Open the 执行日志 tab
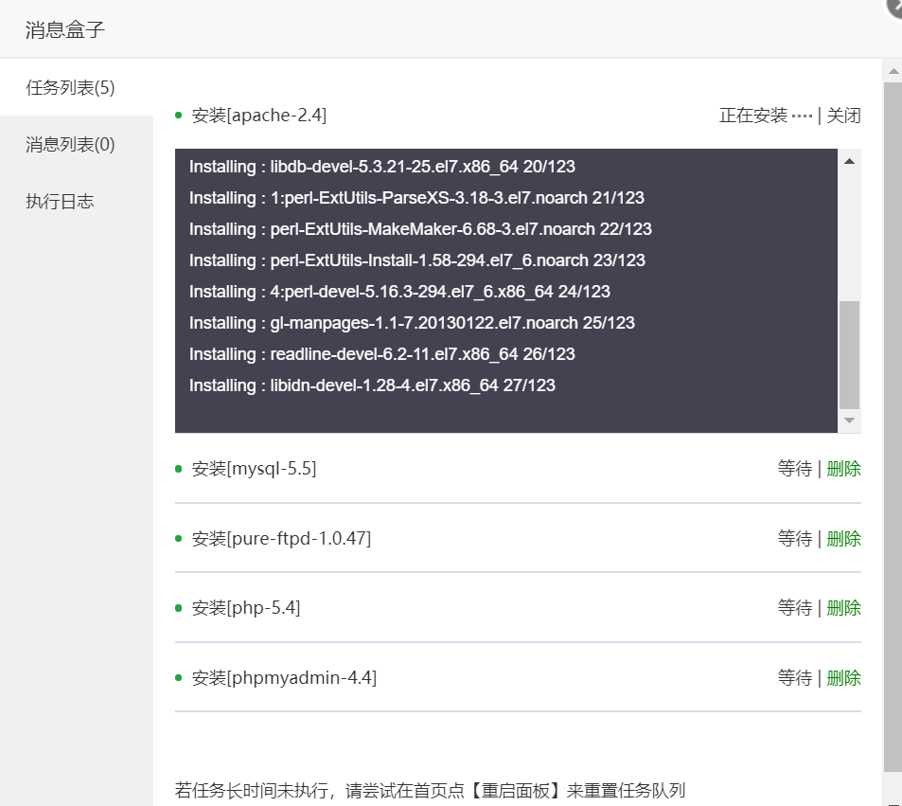Viewport: 902px width, 806px height. tap(77, 201)
